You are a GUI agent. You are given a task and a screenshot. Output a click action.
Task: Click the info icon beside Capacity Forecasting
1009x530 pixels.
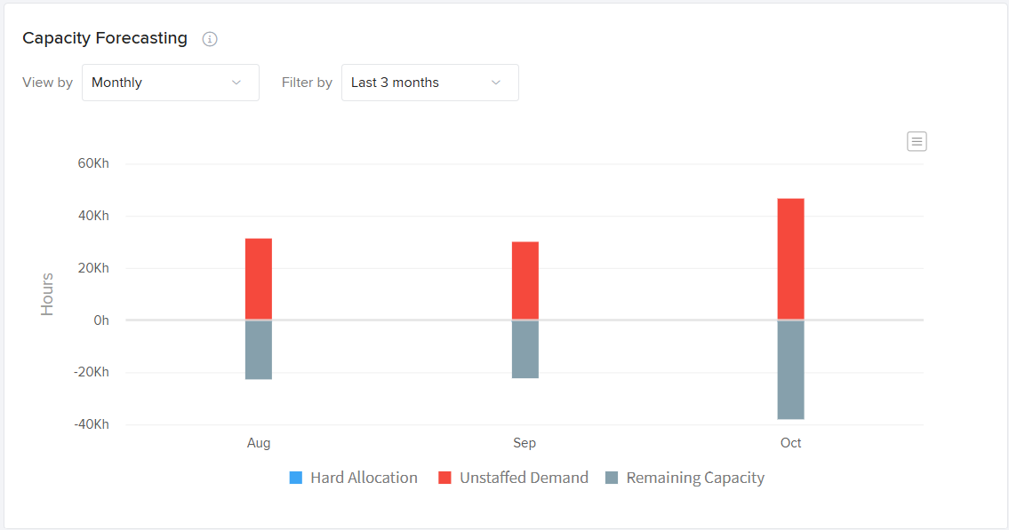click(x=210, y=39)
